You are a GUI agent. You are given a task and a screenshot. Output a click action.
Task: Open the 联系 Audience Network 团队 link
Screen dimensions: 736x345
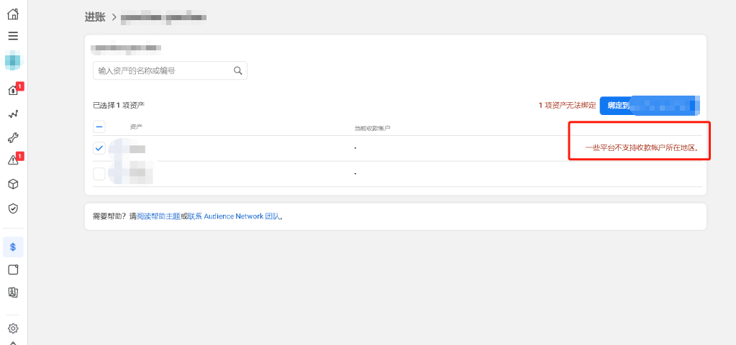233,216
